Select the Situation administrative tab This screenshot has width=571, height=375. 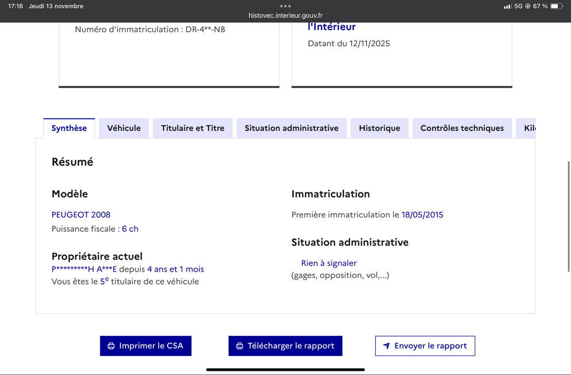click(292, 128)
